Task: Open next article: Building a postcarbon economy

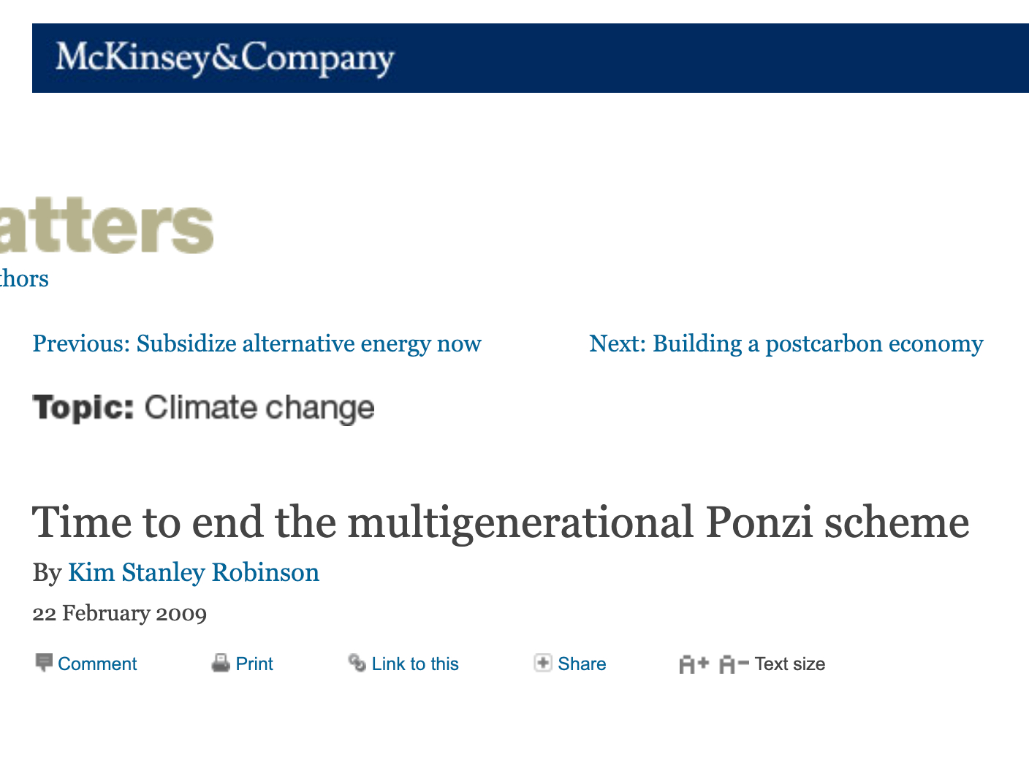Action: pyautogui.click(x=786, y=343)
